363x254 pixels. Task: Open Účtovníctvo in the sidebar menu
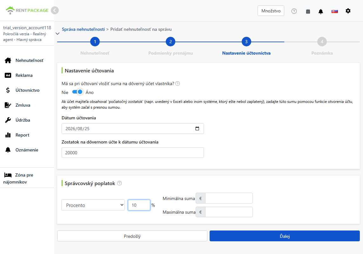[x=27, y=90]
